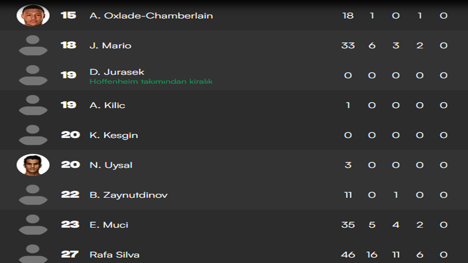Image resolution: width=468 pixels, height=263 pixels.
Task: Click D. Jurasek's placeholder avatar icon
Action: pos(33,75)
